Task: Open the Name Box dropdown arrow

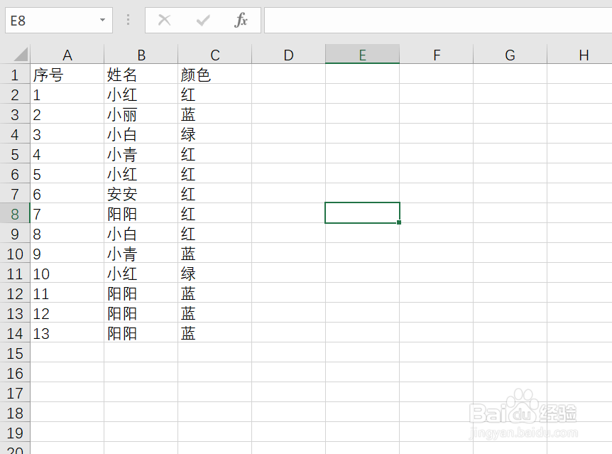Action: 102,20
